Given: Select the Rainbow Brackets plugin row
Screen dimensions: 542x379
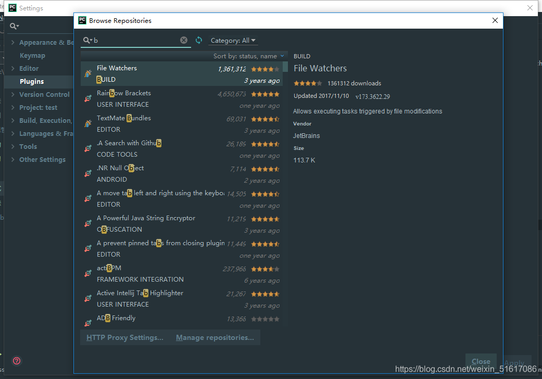Looking at the screenshot, I should (x=182, y=99).
